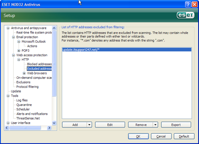Select Actions under Microsoft Outlook
Viewport: 199px width, 144px height.
(32, 46)
